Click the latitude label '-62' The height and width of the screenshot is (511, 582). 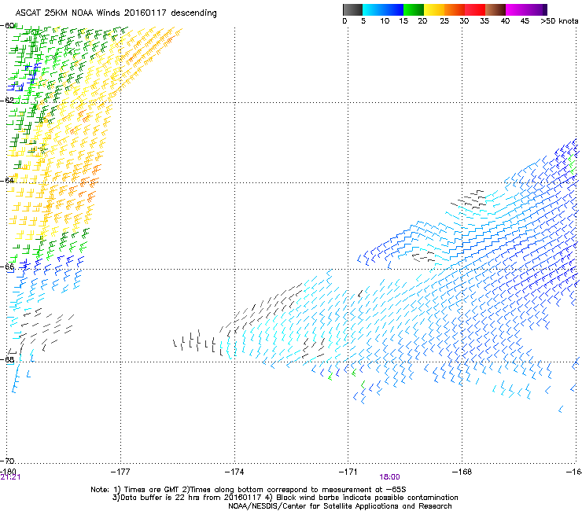[7, 101]
